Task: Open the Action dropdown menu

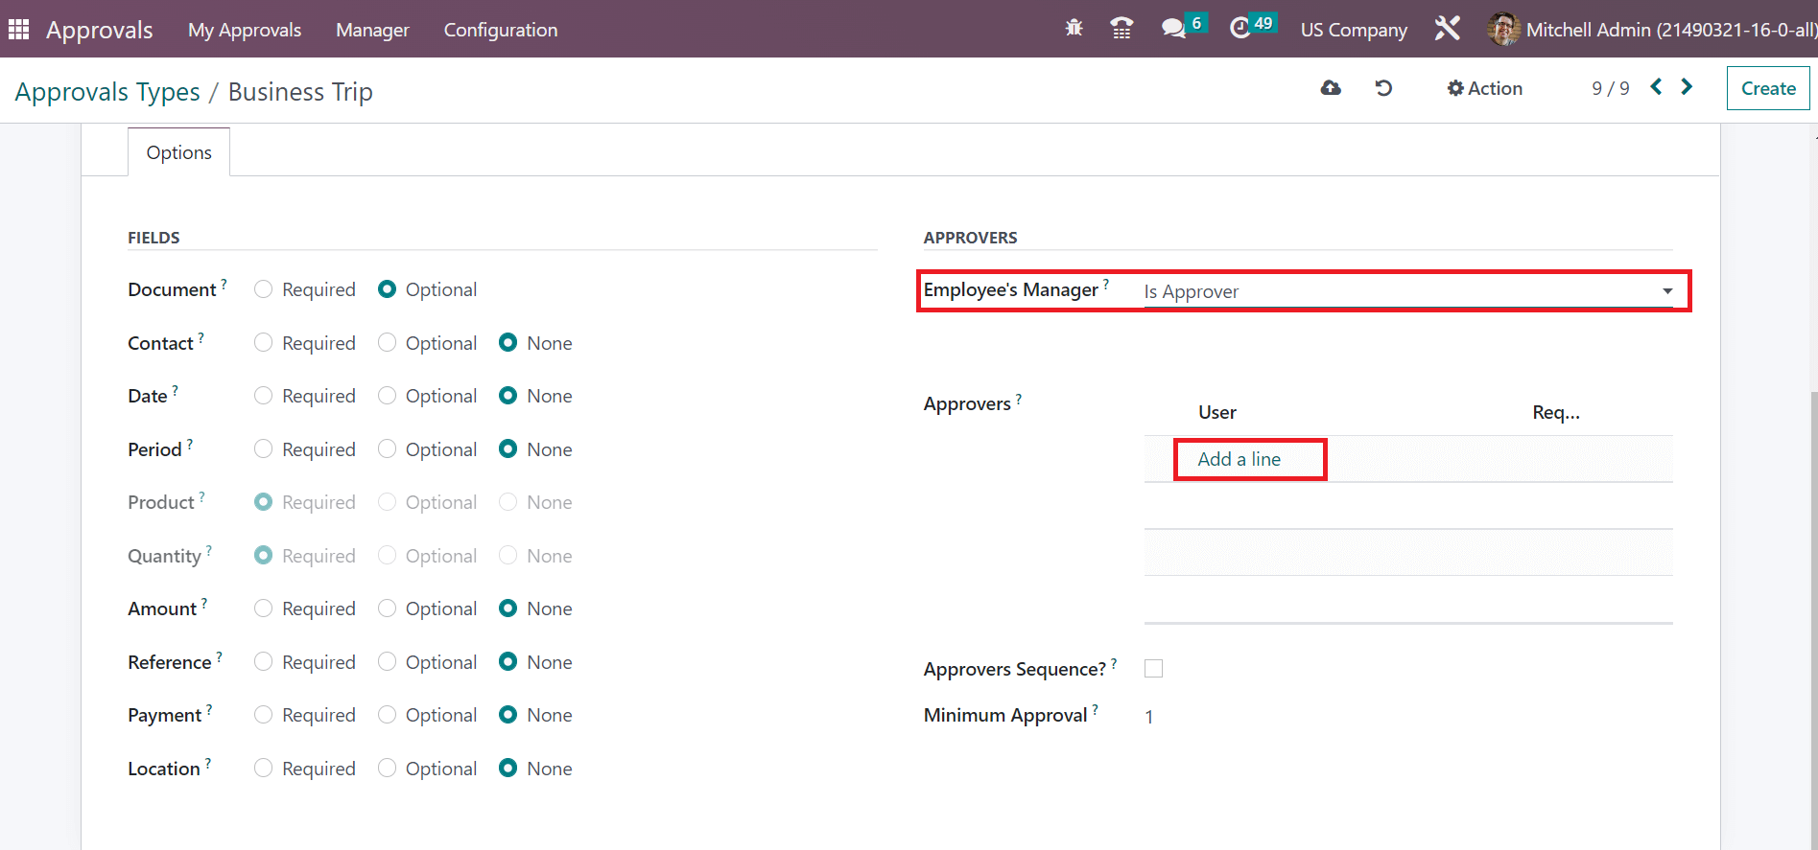Action: [x=1484, y=88]
